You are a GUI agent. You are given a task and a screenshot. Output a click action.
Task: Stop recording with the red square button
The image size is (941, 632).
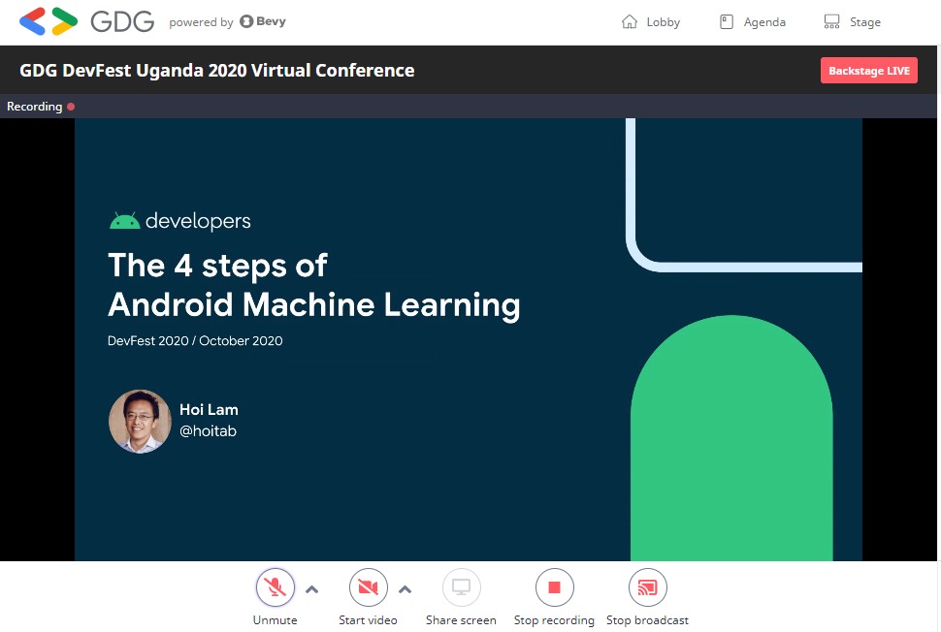click(x=555, y=587)
